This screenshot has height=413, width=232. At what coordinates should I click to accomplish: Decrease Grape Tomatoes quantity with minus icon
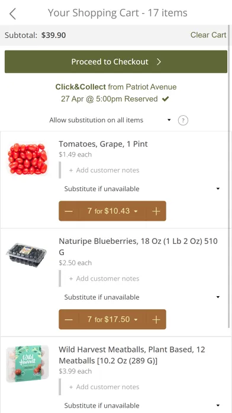click(69, 211)
